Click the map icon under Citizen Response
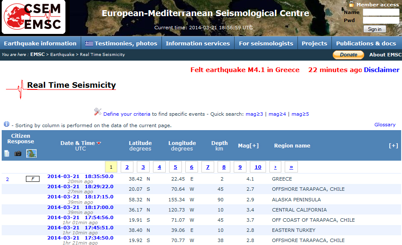402x245 pixels. (31, 153)
